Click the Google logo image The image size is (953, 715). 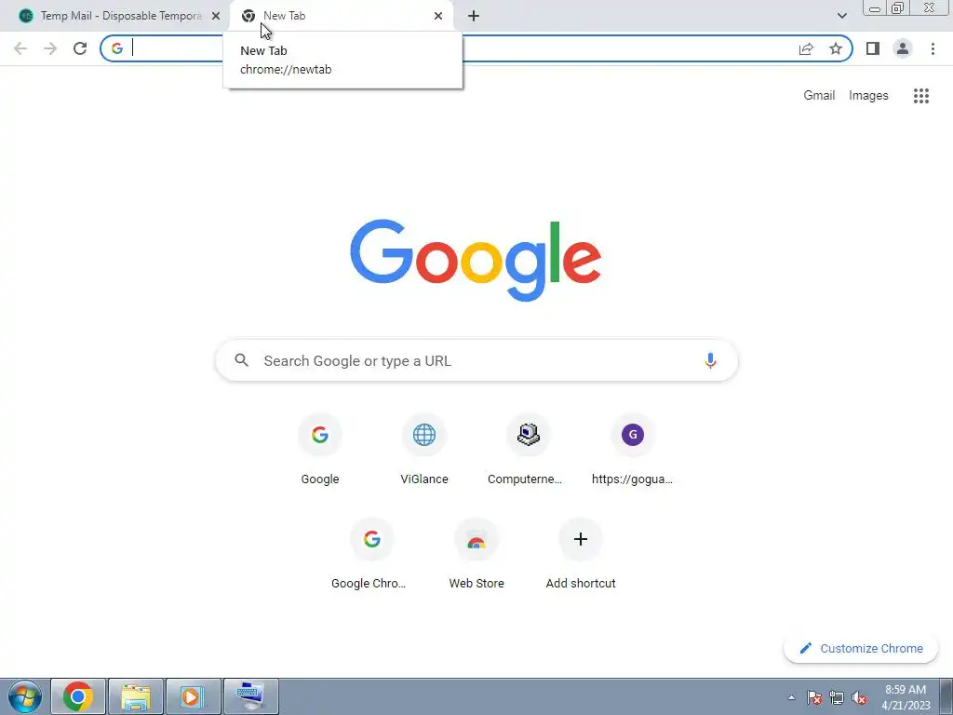click(476, 261)
